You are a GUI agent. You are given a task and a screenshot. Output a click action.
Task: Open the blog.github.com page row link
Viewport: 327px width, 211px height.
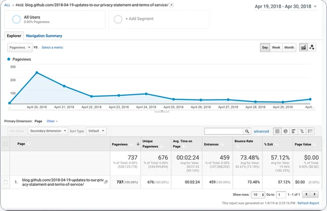coord(63,182)
